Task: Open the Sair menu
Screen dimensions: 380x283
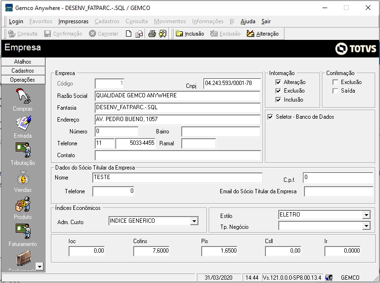Action: (266, 21)
